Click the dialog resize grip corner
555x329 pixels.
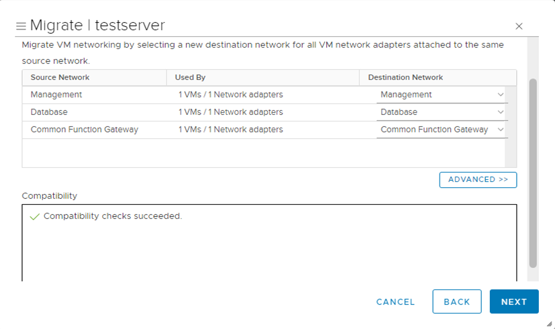tap(550, 324)
